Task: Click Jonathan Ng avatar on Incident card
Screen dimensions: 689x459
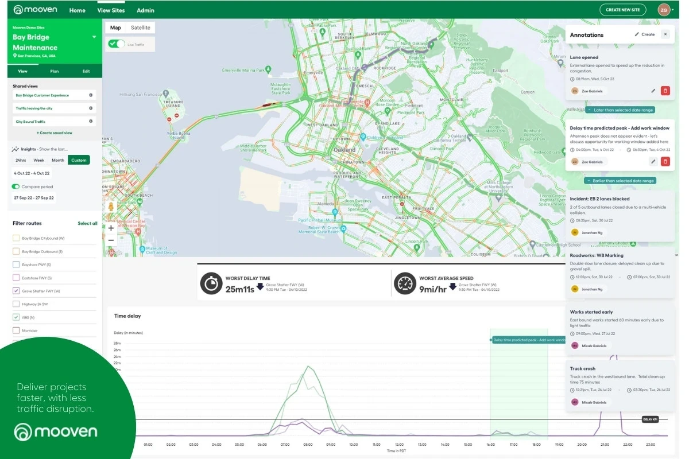Action: coord(574,232)
